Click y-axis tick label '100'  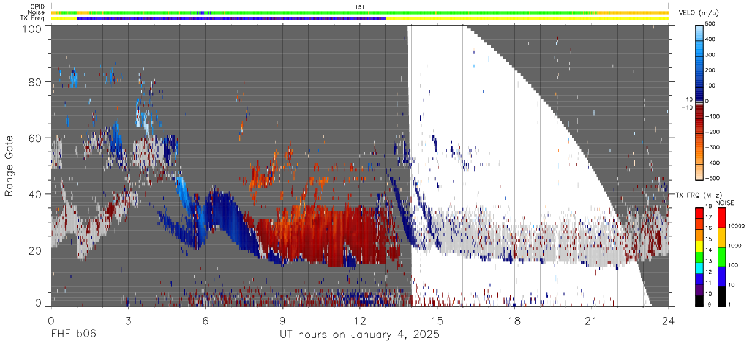point(33,28)
